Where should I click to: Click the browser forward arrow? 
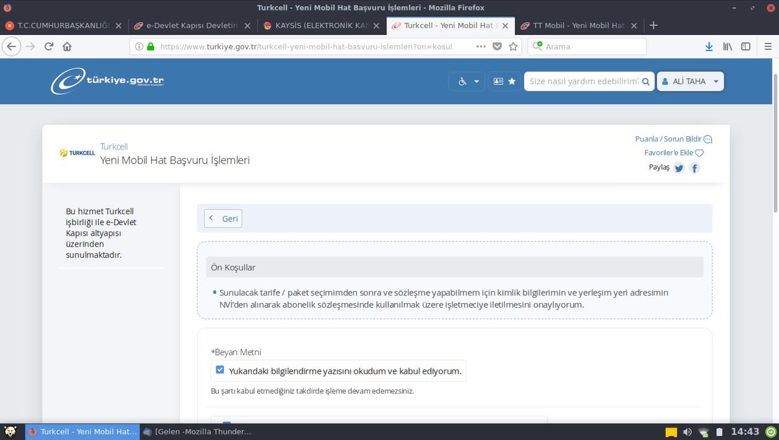31,47
